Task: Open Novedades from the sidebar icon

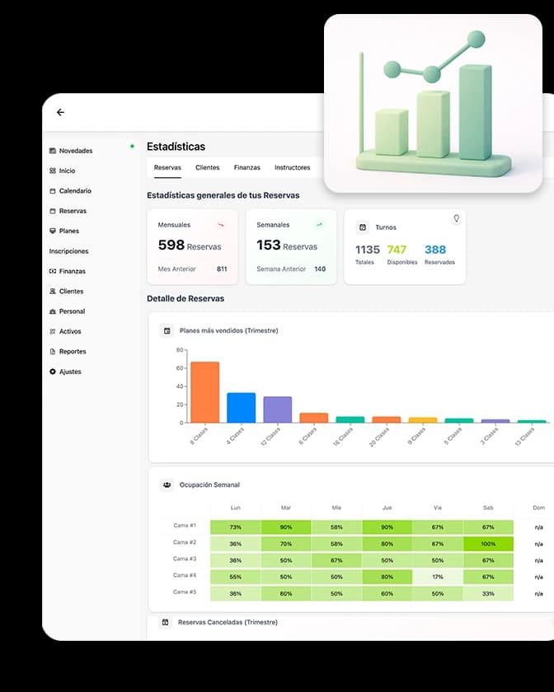Action: (53, 151)
